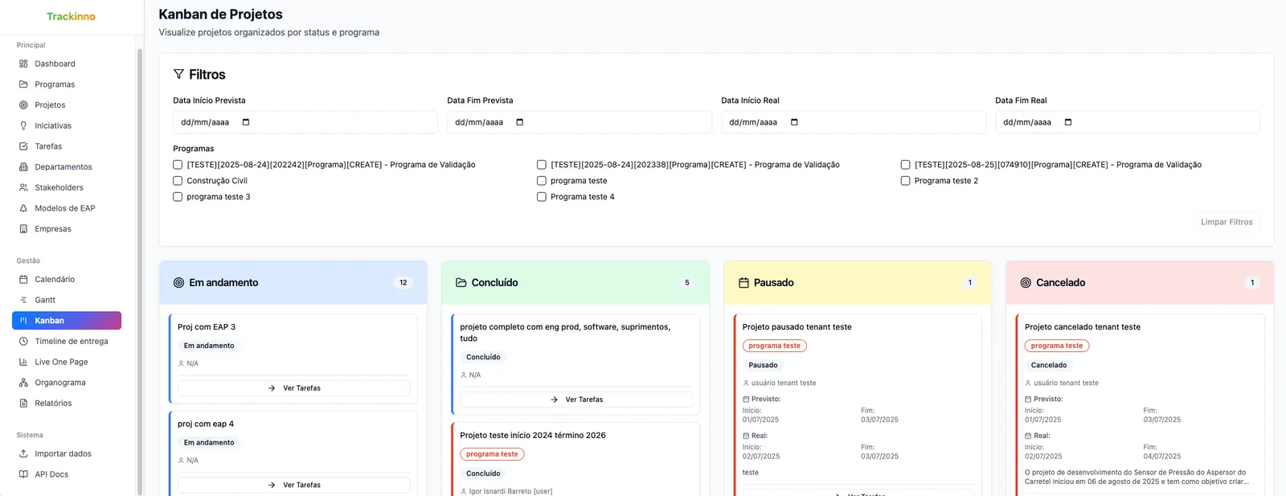This screenshot has width=1286, height=496.
Task: Click Ver Tarefas on proj com eap 4 card
Action: (x=293, y=486)
